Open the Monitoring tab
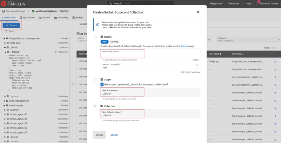This screenshot has height=143, width=281. pos(61,18)
